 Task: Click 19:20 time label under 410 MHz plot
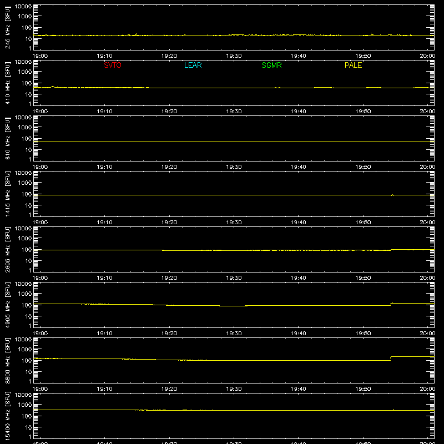coord(169,112)
